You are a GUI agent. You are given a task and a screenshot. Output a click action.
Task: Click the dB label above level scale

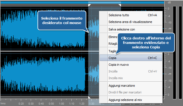pos(169,3)
